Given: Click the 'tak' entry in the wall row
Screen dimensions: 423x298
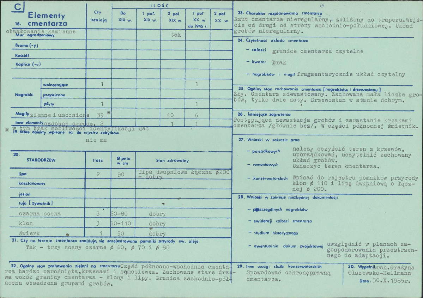Looking at the screenshot, I should (x=176, y=35).
